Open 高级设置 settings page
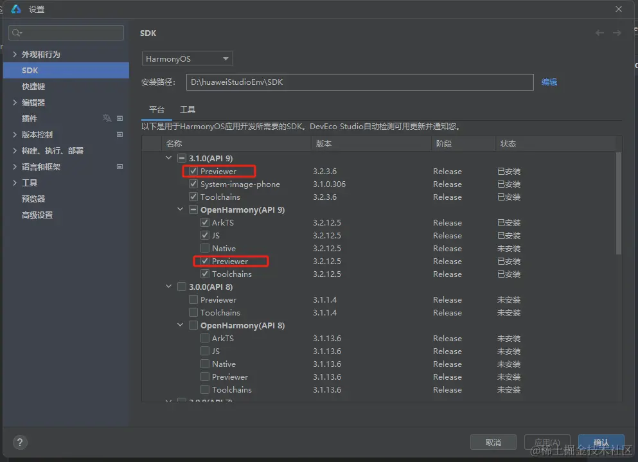The height and width of the screenshot is (462, 638). point(37,215)
